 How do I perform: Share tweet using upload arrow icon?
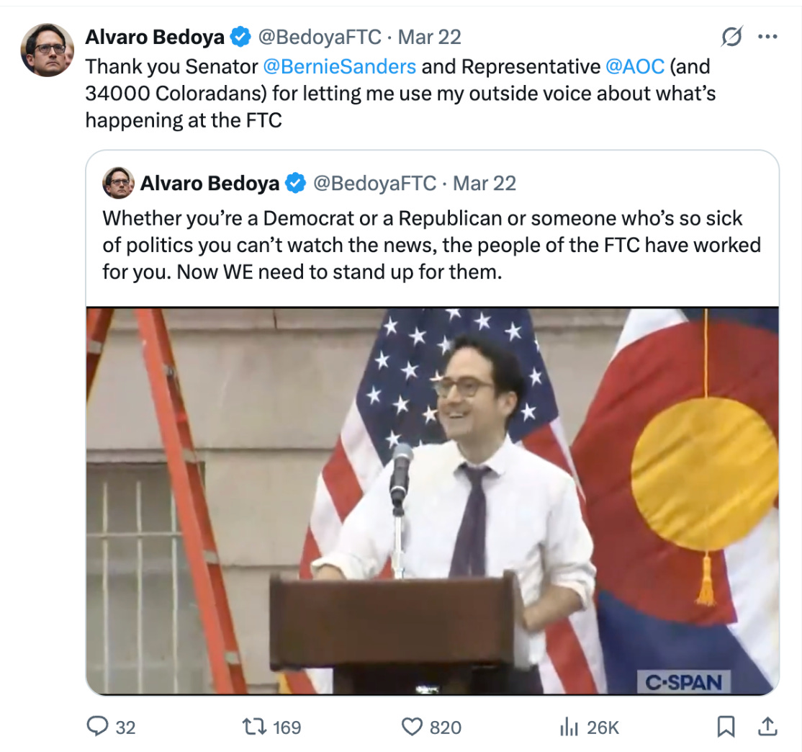coord(767,726)
